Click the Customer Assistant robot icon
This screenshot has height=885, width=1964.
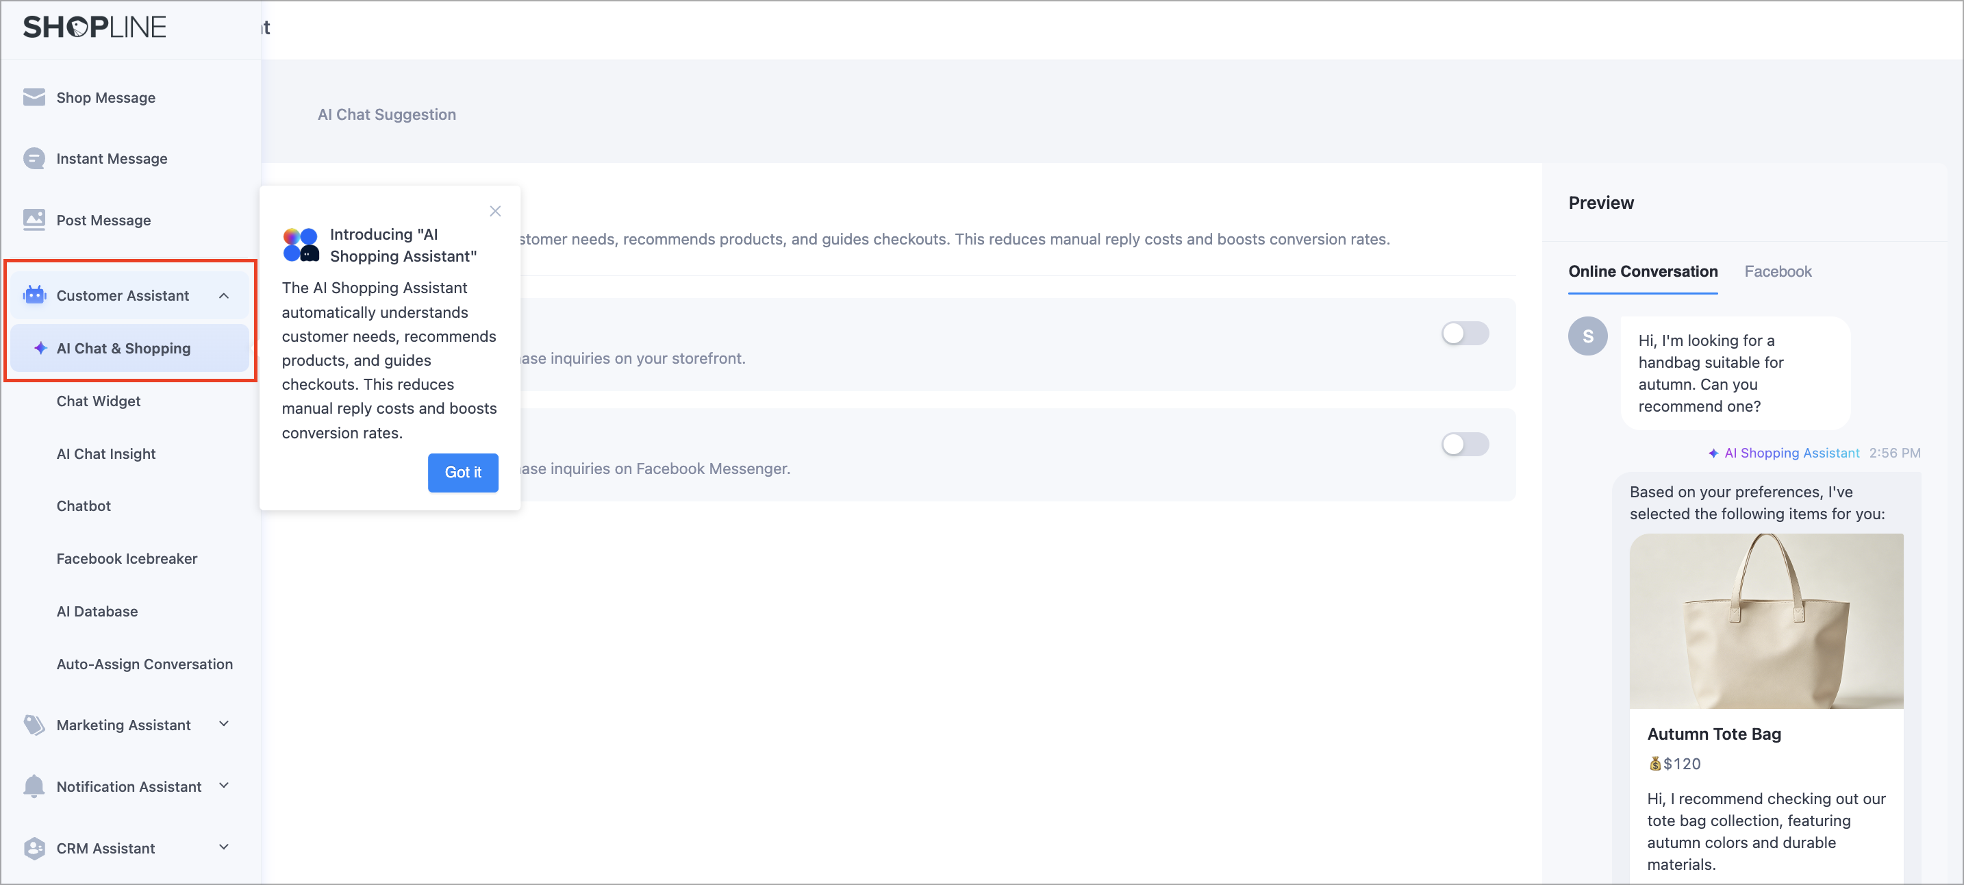click(x=34, y=295)
